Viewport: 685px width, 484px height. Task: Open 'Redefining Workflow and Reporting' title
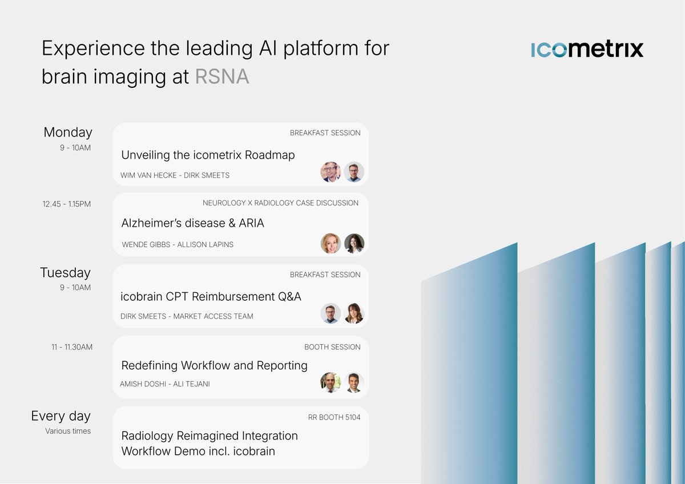[215, 365]
